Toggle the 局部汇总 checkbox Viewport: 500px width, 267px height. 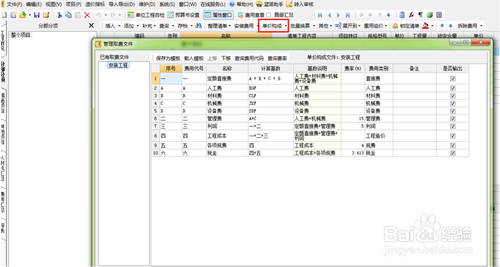[x=268, y=15]
